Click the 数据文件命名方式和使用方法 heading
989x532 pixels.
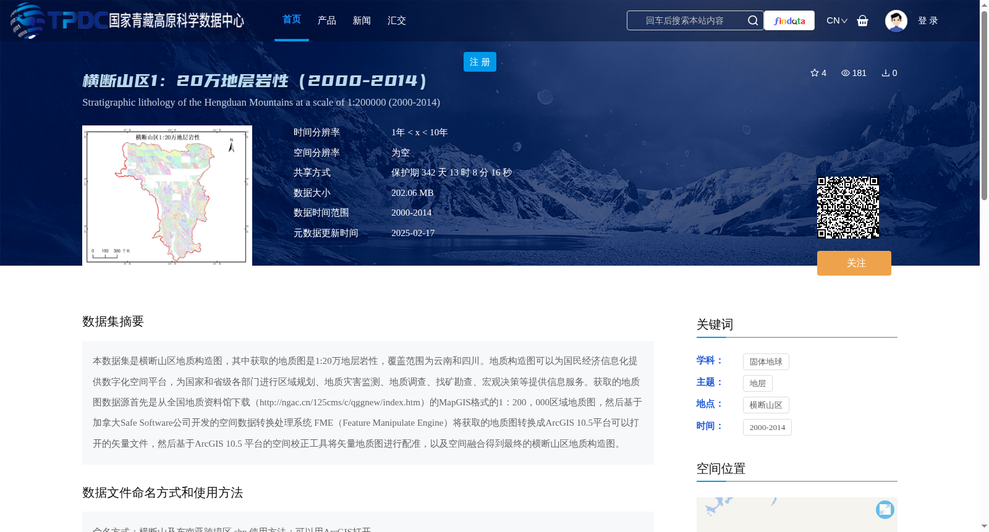[163, 492]
